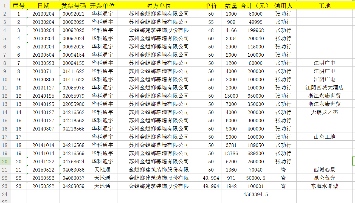355x203 pixels.
Task: Click date cell 20130803
Action: (x=43, y=79)
